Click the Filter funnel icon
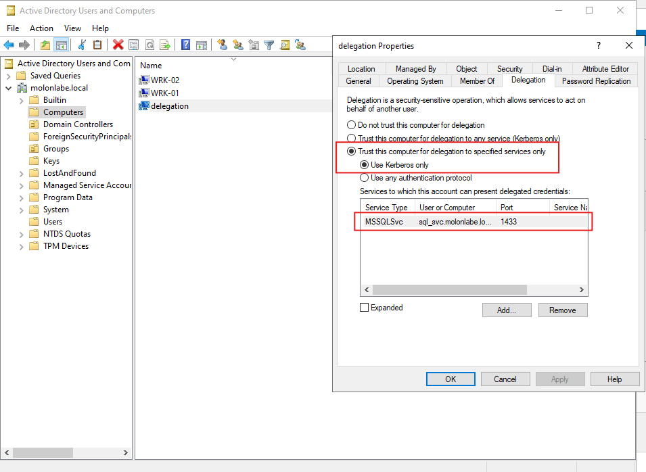 coord(269,45)
